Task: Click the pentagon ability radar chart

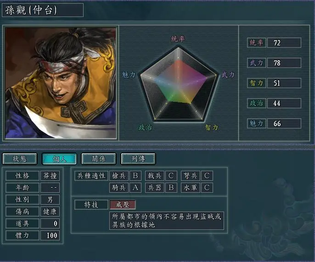Action: pyautogui.click(x=178, y=84)
